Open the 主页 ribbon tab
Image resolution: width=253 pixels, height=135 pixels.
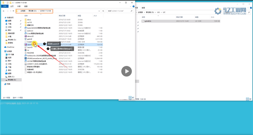(12, 6)
